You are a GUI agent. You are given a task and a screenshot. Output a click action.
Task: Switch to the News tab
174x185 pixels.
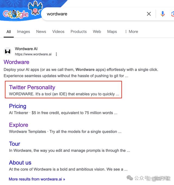41,32
